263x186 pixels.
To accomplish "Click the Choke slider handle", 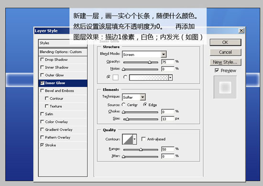I will (124, 112).
